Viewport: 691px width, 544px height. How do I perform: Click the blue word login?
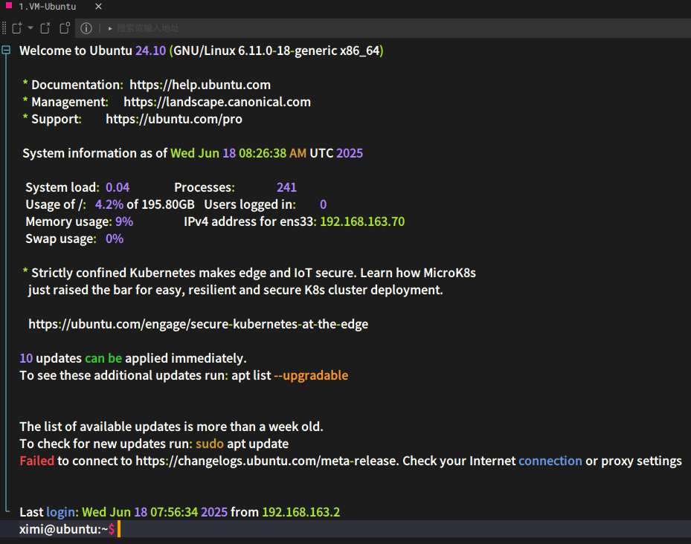[x=61, y=512]
